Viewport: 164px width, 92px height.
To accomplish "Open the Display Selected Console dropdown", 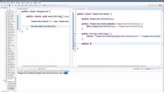I will (x=155, y=69).
